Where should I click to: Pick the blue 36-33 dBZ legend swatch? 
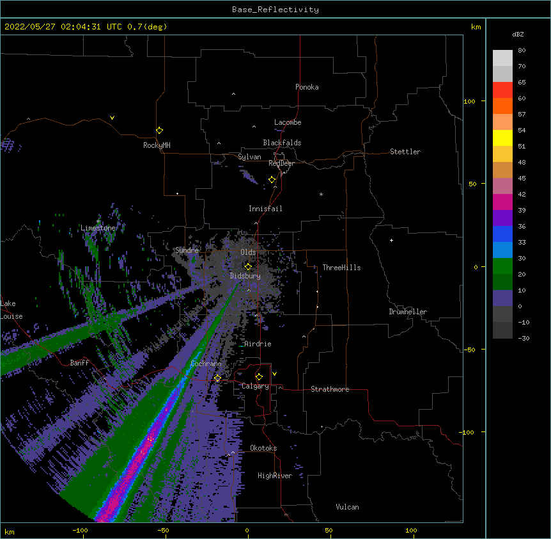click(x=502, y=234)
